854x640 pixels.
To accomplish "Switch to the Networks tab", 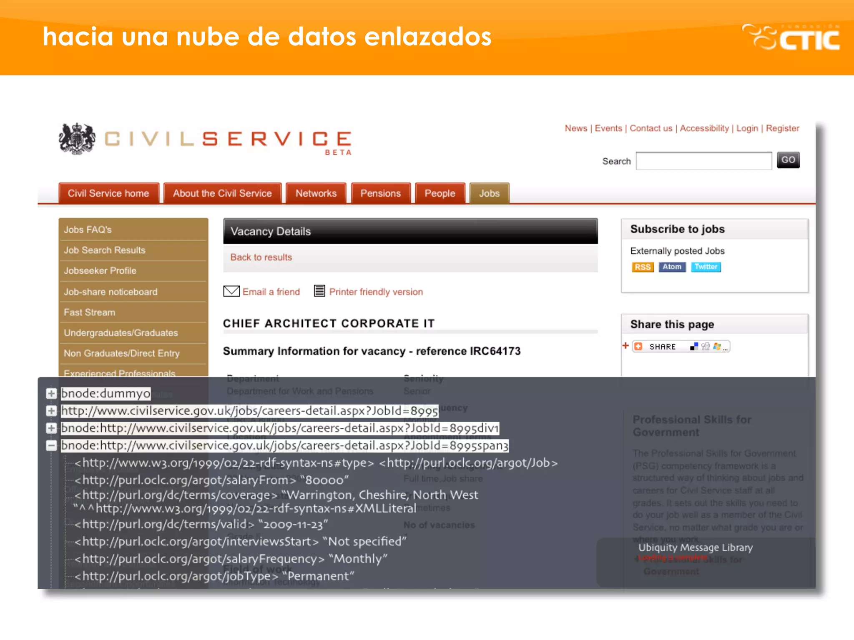I will 316,193.
